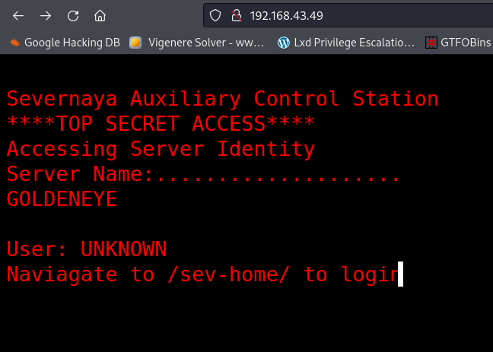Open the Vigenere Solver bookmark
493x352 pixels.
pos(198,43)
